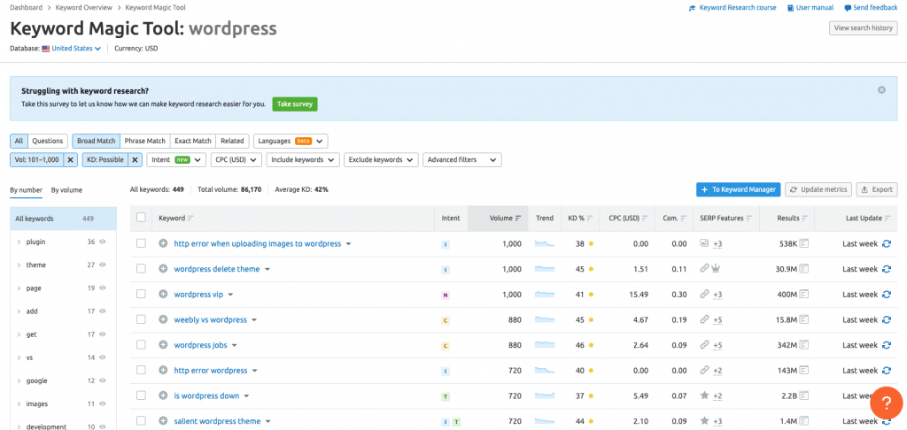
Task: Open SERP snapshot icon next to 538K results
Action: pos(803,243)
